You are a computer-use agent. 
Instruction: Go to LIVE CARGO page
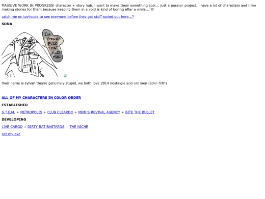tap(12, 127)
